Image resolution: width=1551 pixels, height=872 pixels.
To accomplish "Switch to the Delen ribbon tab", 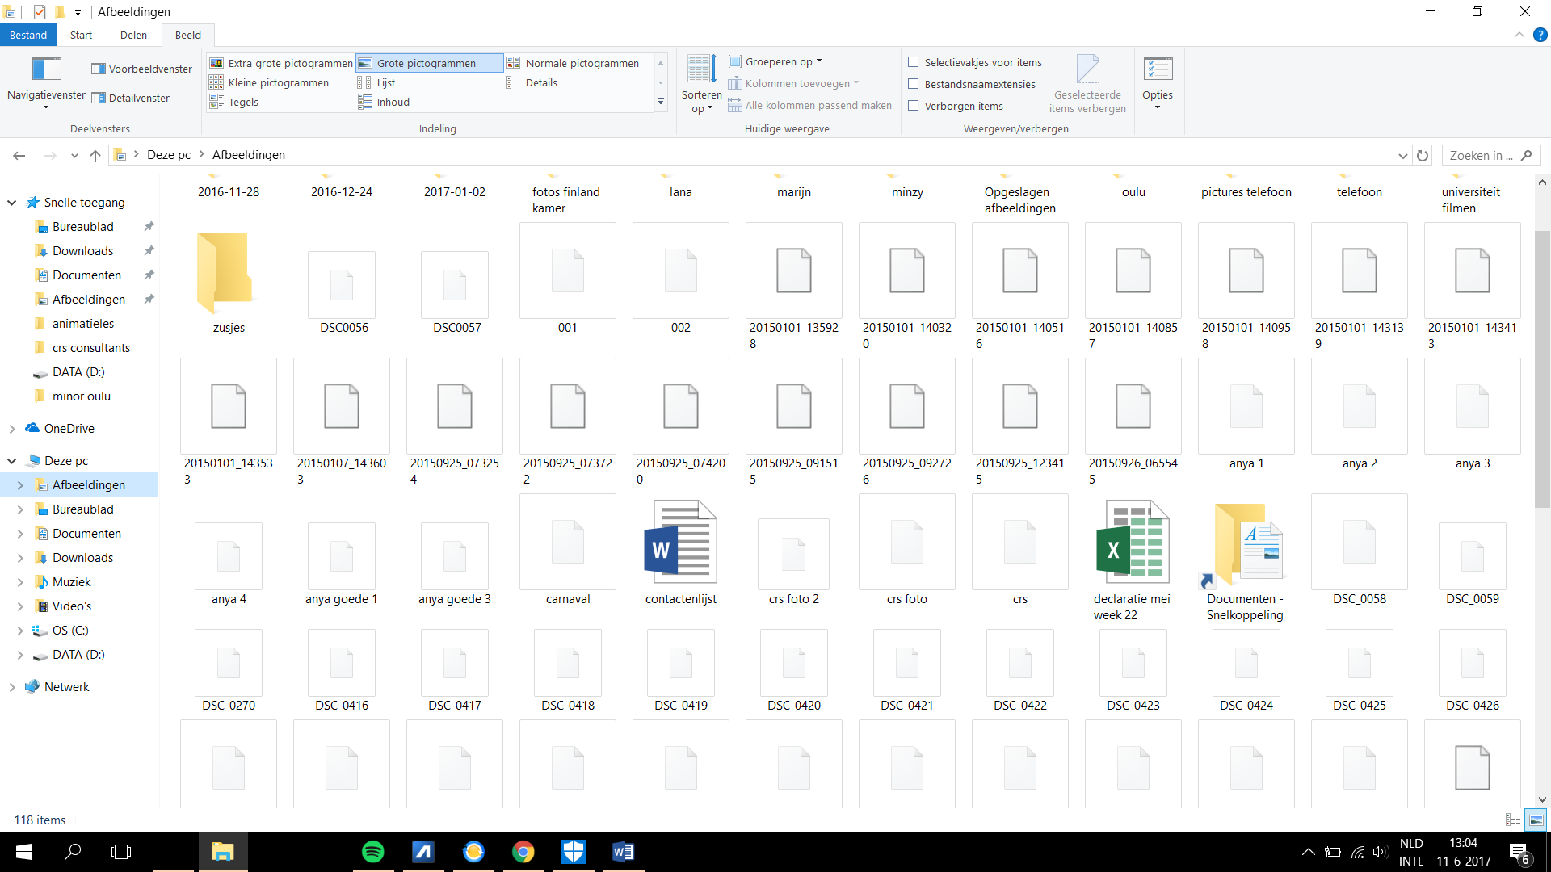I will (133, 35).
